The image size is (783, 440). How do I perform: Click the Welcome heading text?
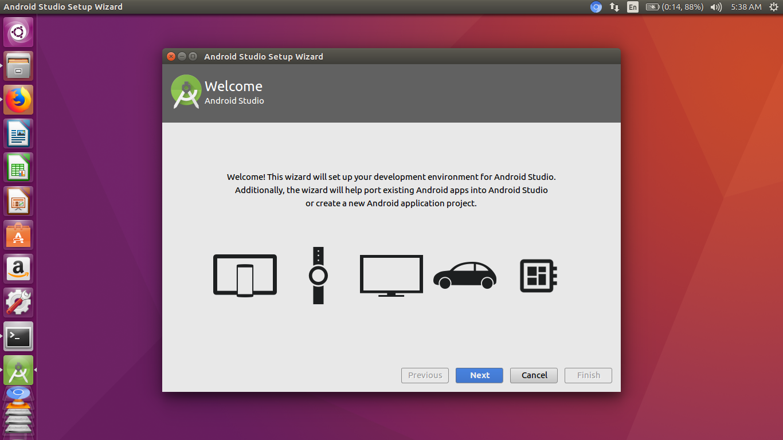click(x=233, y=86)
